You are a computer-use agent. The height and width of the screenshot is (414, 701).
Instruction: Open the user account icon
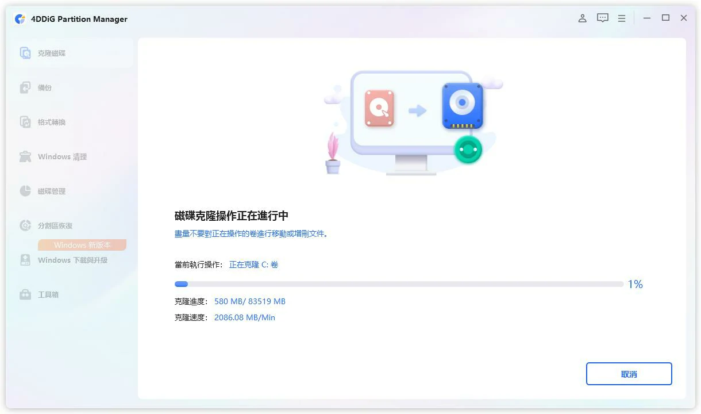click(x=582, y=18)
